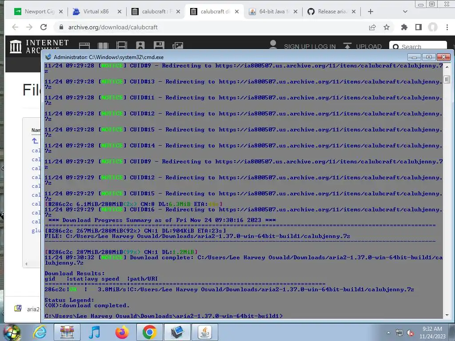The image size is (455, 341).
Task: Switch to the Virtual x86 tab
Action: 96,12
